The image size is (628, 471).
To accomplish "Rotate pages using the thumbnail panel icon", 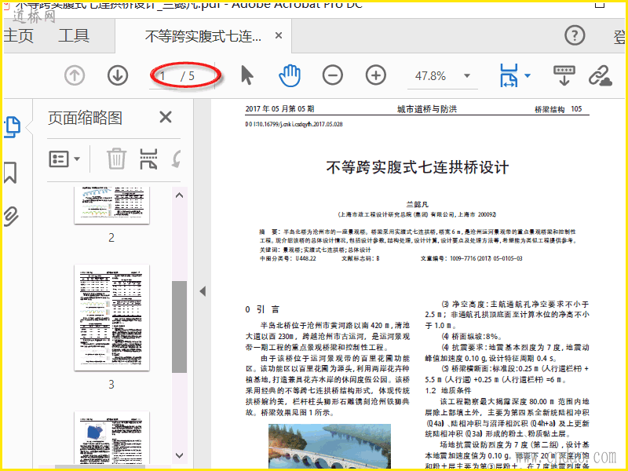I will click(x=176, y=159).
